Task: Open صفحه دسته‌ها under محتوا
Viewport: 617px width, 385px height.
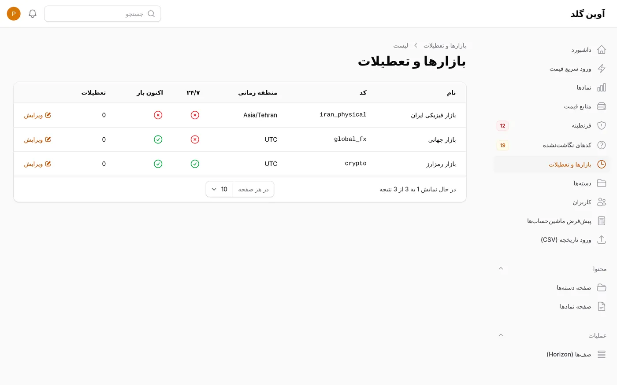Action: [552, 287]
